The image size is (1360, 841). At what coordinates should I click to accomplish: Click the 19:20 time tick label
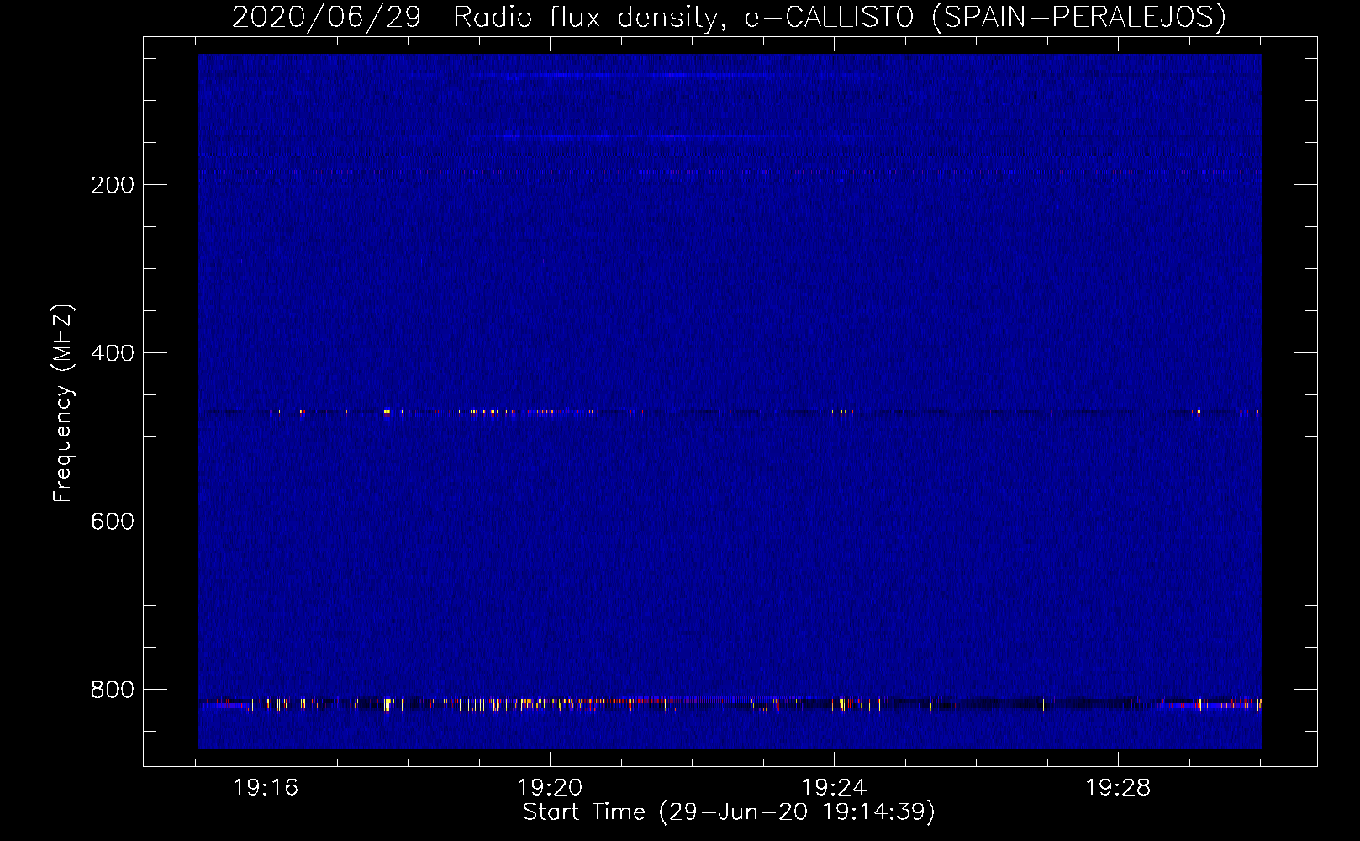[550, 788]
